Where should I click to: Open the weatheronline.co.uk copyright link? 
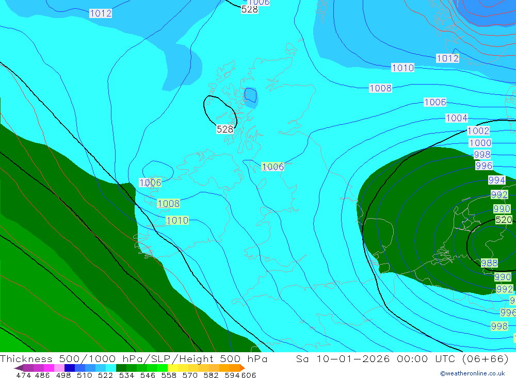(x=473, y=373)
